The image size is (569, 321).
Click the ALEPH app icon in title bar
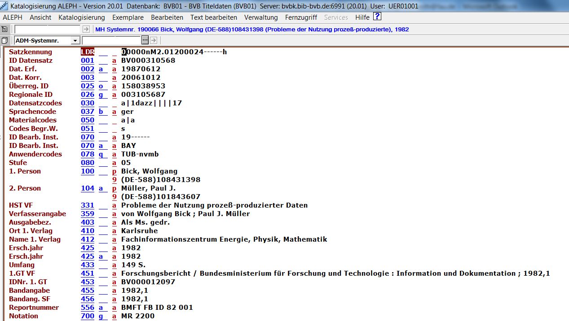click(4, 6)
